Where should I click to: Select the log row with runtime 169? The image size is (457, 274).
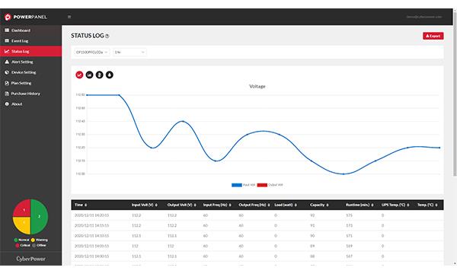(x=257, y=246)
